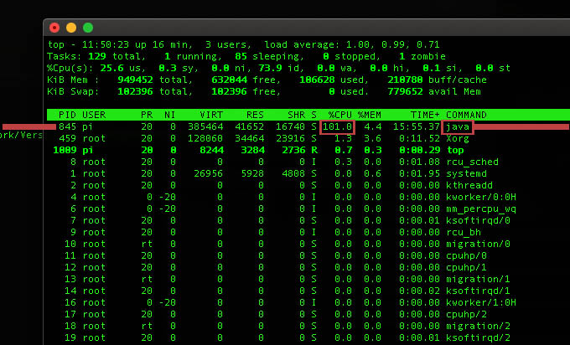This screenshot has width=570, height=345.
Task: Click the red close window button
Action: (x=54, y=28)
